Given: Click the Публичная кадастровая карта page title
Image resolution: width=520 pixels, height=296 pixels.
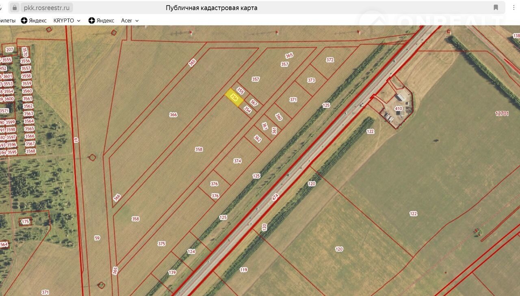Looking at the screenshot, I should (x=211, y=8).
